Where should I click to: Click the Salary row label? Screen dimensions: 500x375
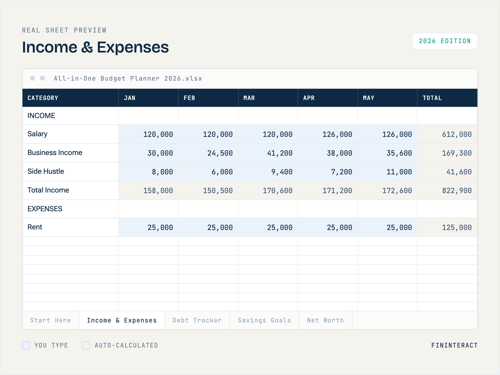point(37,134)
